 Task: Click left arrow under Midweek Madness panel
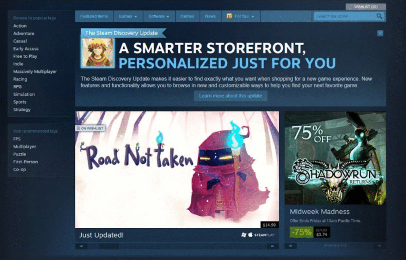pyautogui.click(x=290, y=246)
